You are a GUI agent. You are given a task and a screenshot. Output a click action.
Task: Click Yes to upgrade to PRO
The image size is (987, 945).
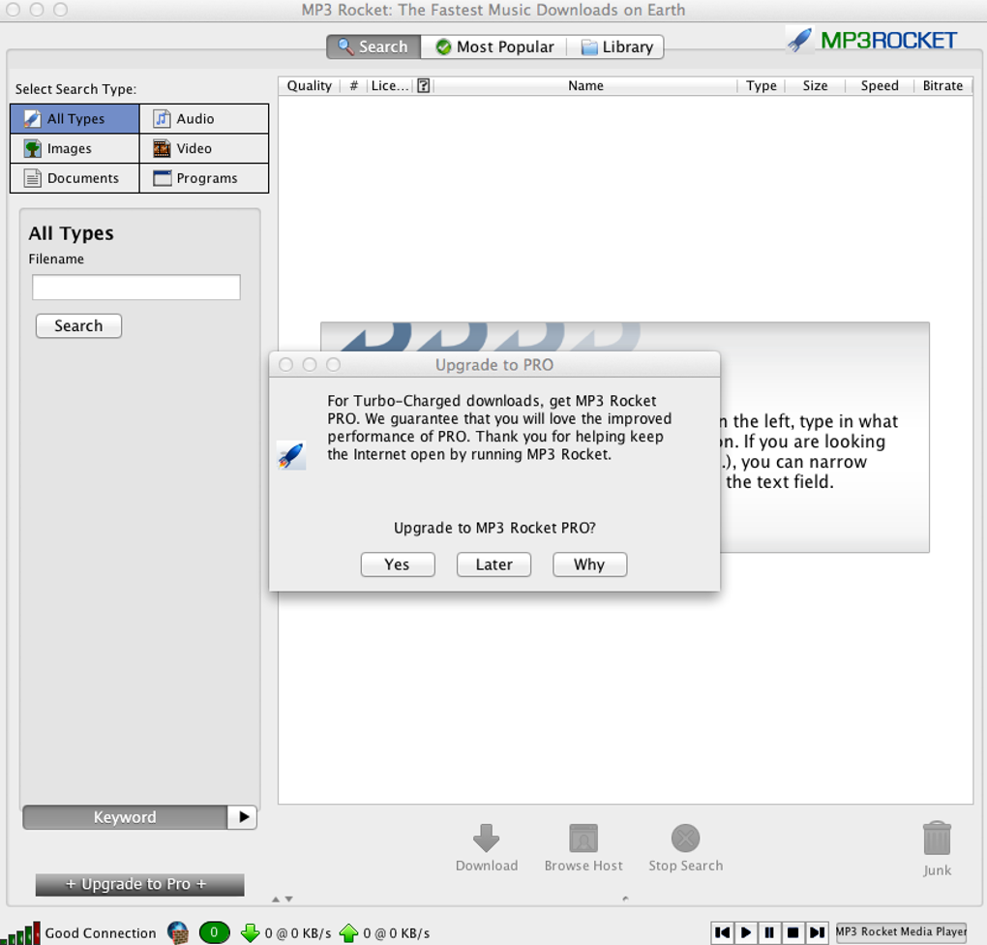coord(397,564)
